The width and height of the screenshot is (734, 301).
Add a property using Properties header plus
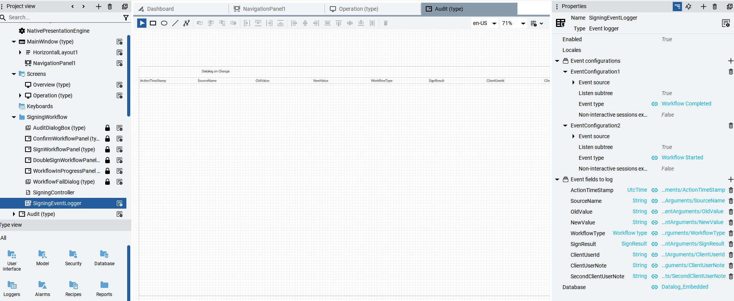point(704,7)
